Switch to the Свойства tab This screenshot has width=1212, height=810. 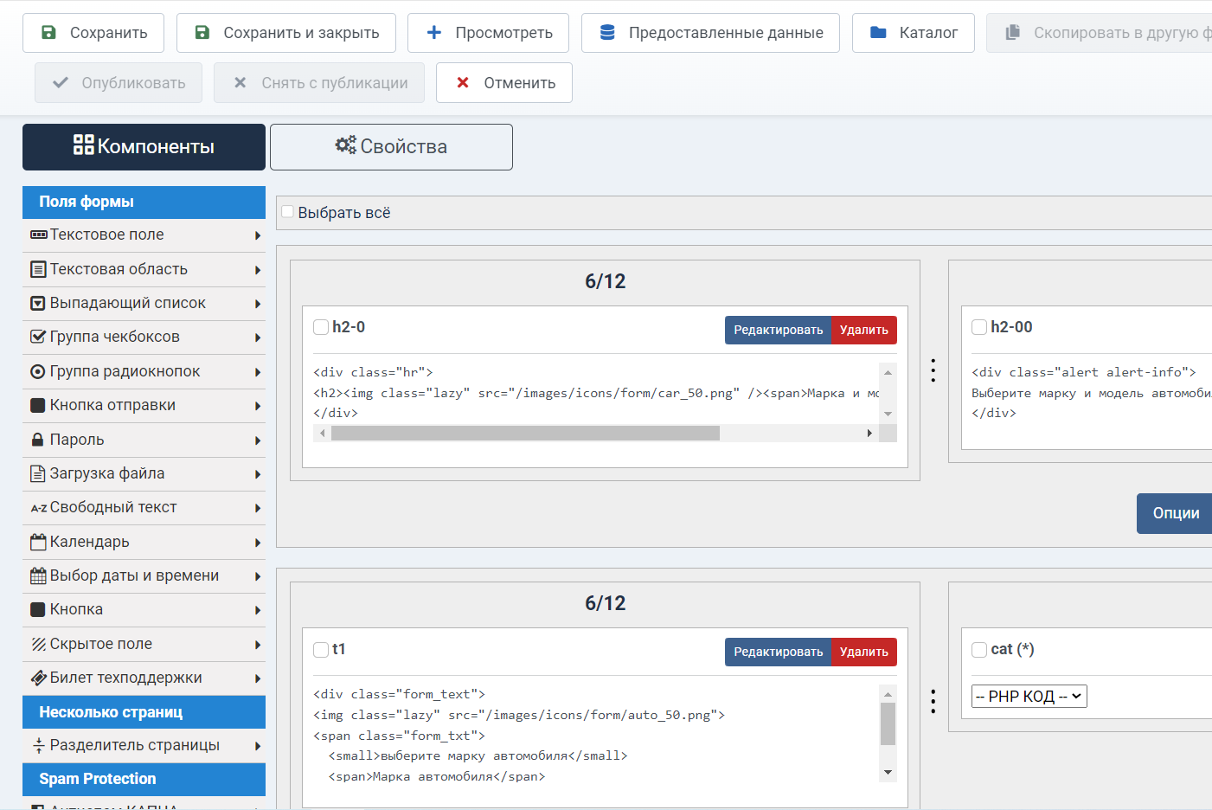coord(391,147)
